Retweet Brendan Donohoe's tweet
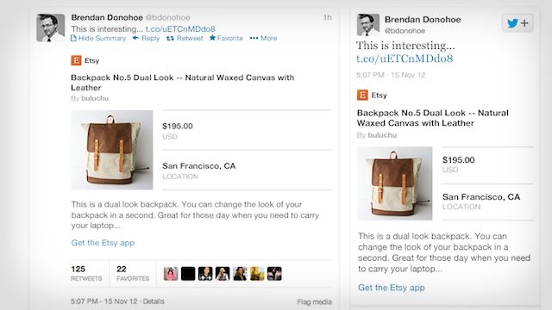 click(x=185, y=38)
